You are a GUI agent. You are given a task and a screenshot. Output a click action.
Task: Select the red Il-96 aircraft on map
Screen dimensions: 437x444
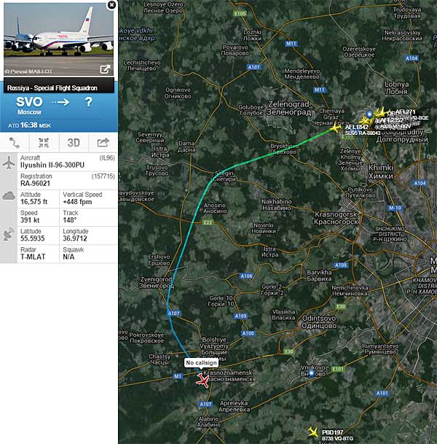[202, 380]
